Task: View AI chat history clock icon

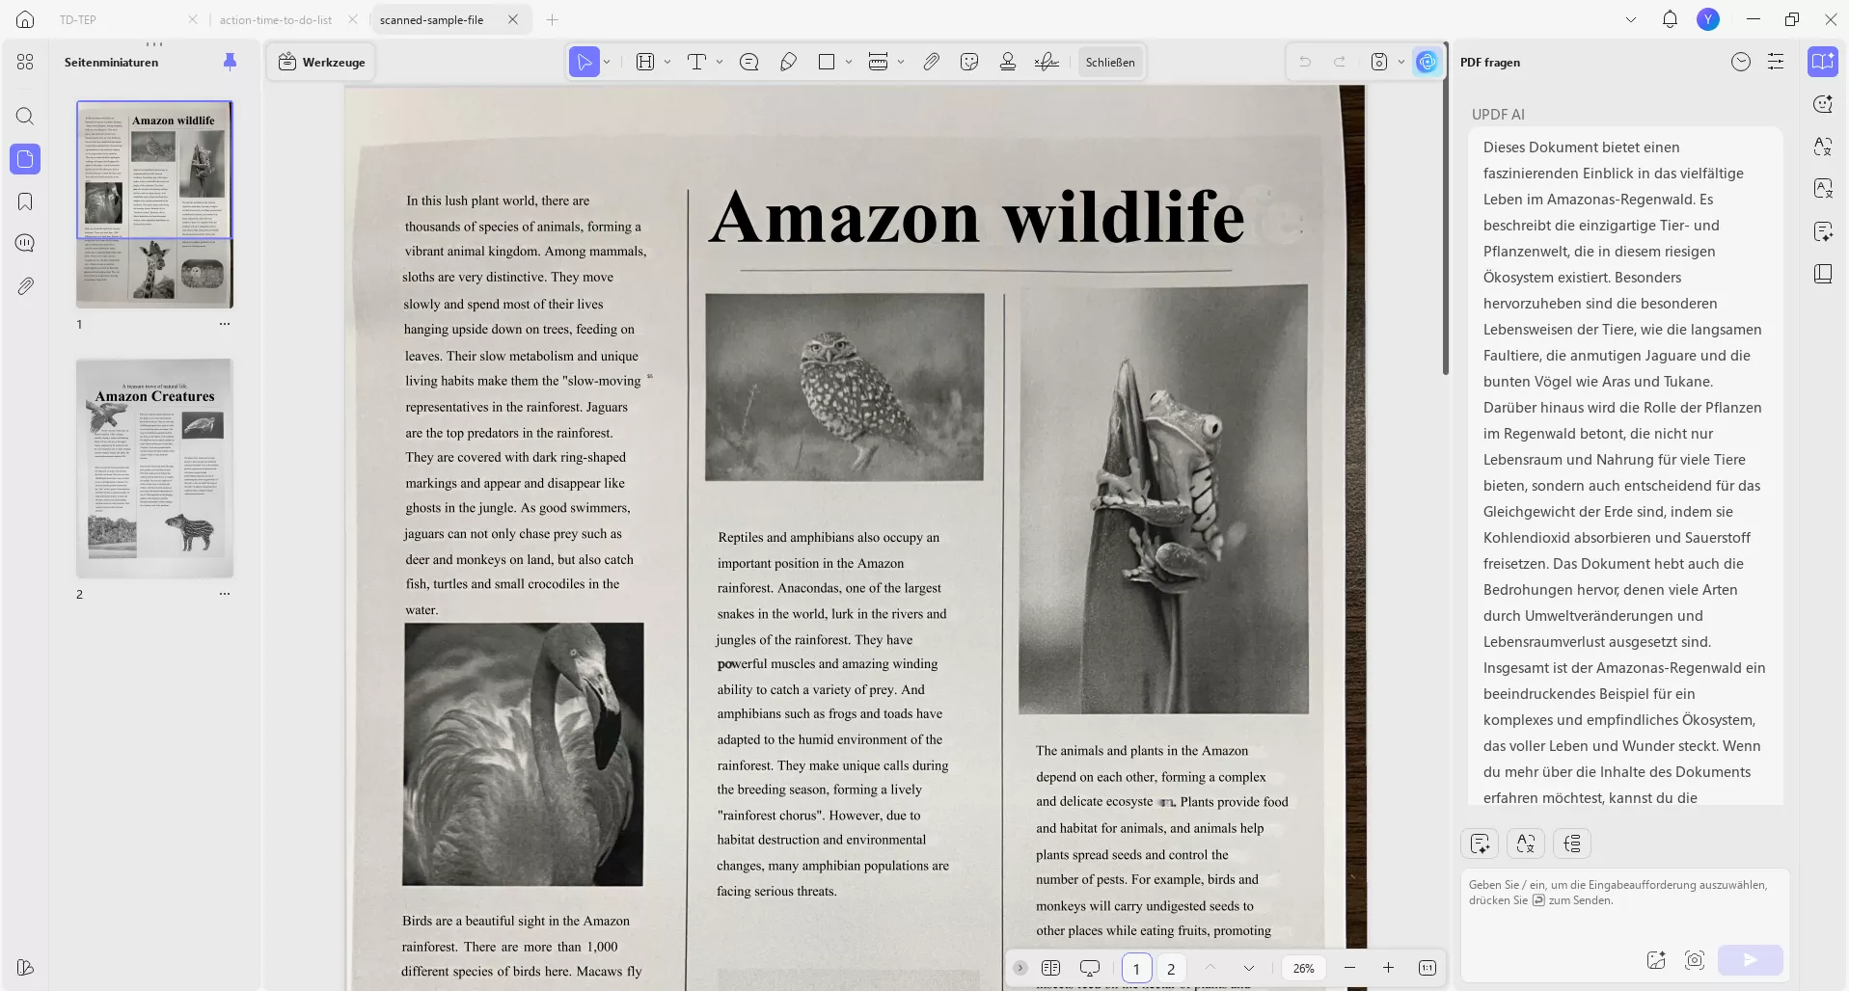Action: tap(1741, 63)
